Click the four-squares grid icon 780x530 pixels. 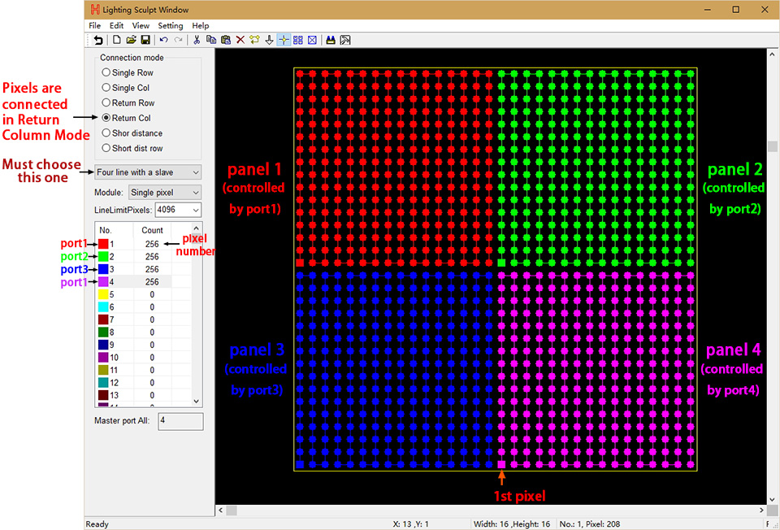(x=298, y=40)
